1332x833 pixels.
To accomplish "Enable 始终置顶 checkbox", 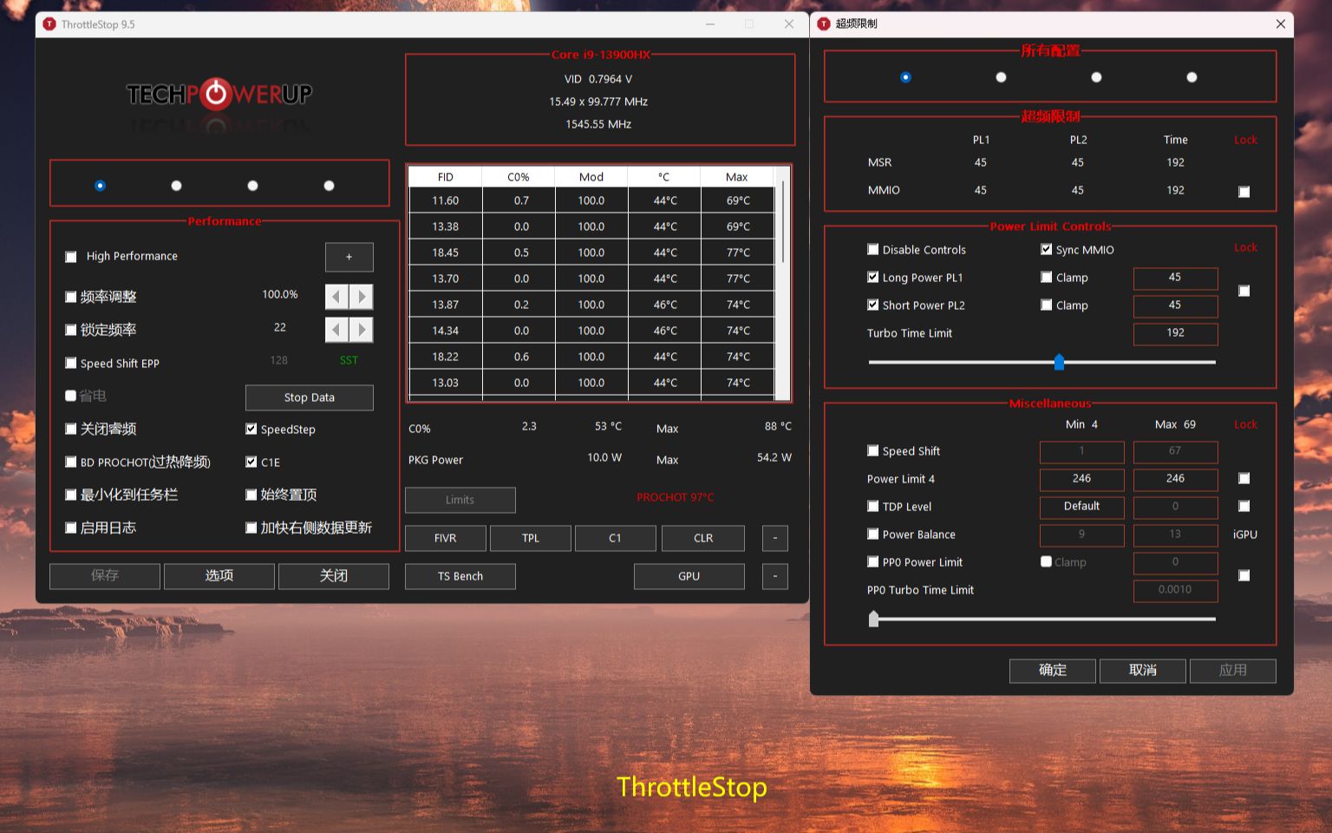I will point(251,495).
